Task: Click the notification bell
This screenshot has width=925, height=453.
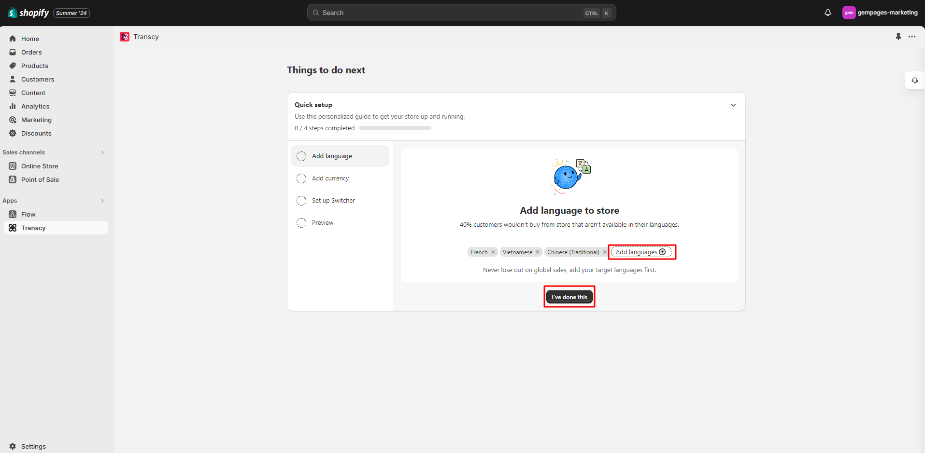Action: click(827, 13)
